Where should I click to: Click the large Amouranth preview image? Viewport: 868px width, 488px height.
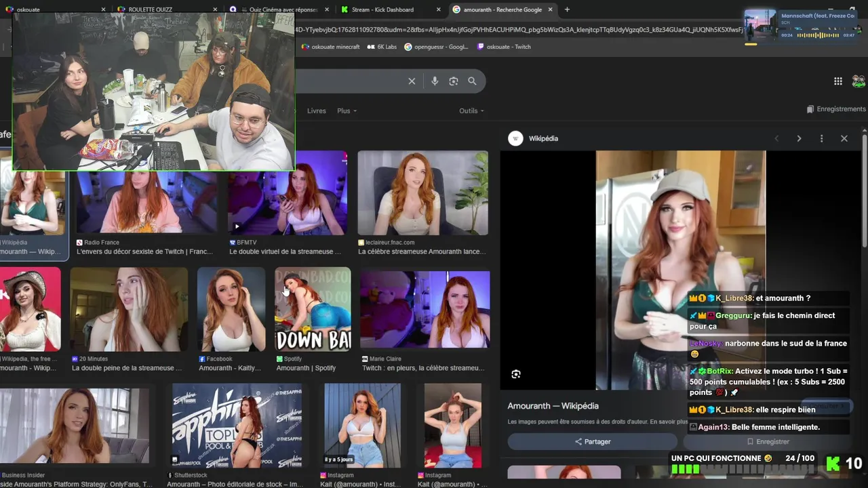[681, 270]
